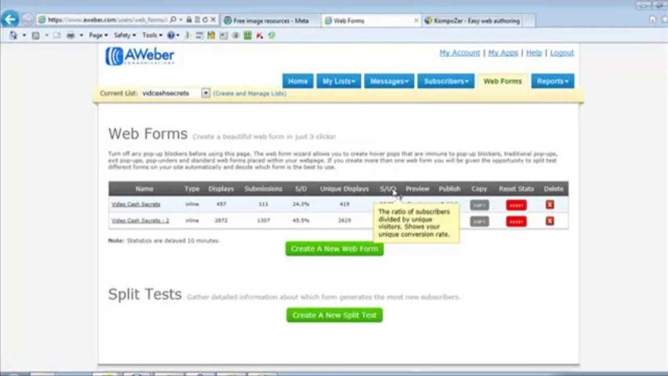Open the print options dropdown arrow
Viewport: 668px width, 376px height.
click(x=80, y=36)
